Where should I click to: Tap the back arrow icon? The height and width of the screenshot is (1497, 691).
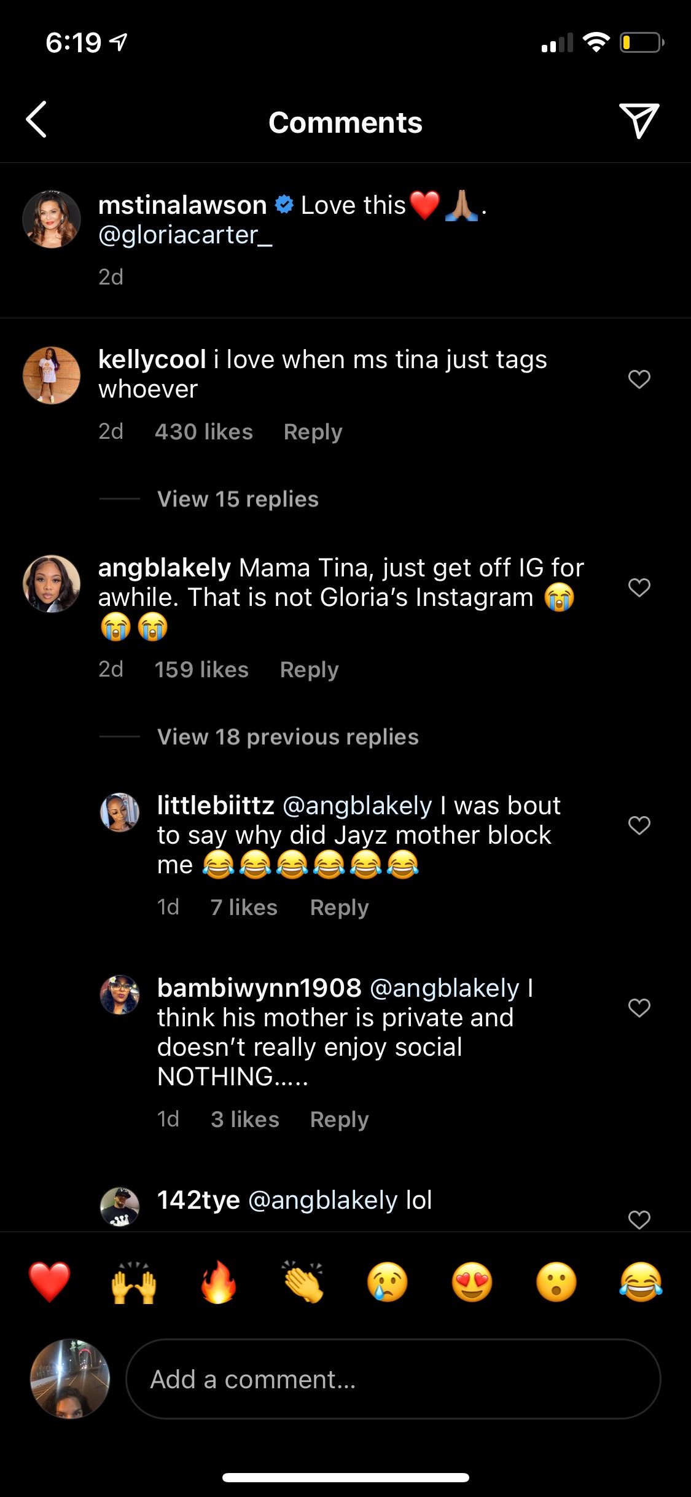pyautogui.click(x=37, y=119)
